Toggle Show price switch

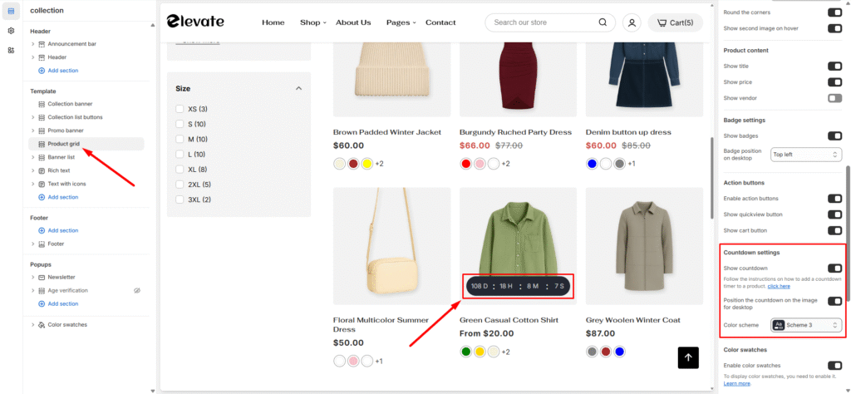(x=834, y=82)
